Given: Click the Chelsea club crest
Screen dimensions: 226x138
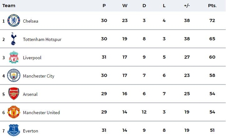Looking at the screenshot, I should click(x=14, y=20).
